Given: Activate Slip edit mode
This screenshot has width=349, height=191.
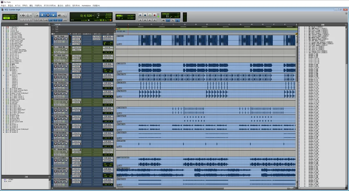Looking at the screenshot, I should coord(7,18).
